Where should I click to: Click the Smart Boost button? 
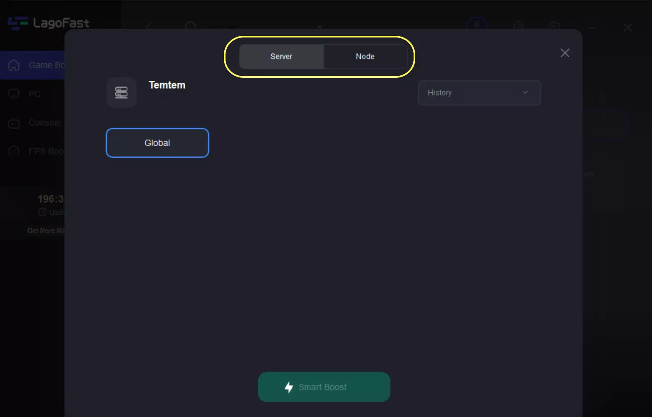tap(324, 387)
